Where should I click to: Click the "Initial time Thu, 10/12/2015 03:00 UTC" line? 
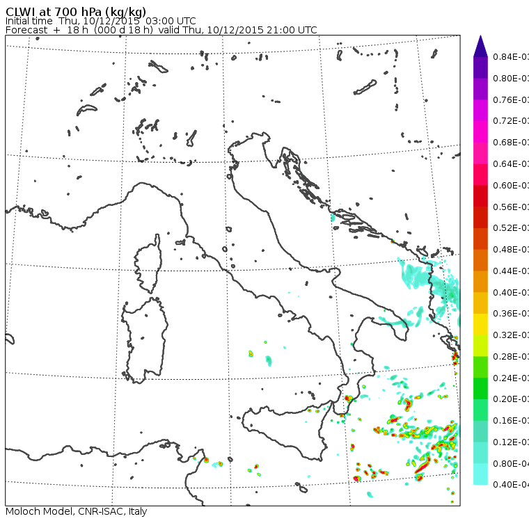pyautogui.click(x=100, y=21)
